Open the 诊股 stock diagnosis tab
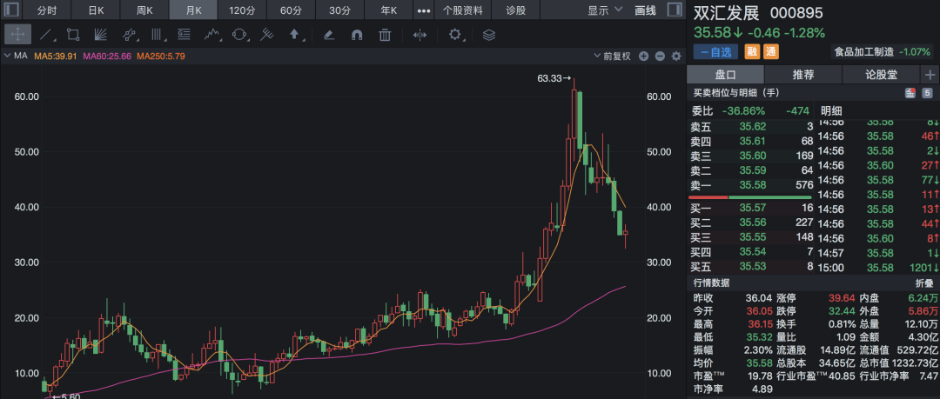The width and height of the screenshot is (940, 399). (515, 10)
